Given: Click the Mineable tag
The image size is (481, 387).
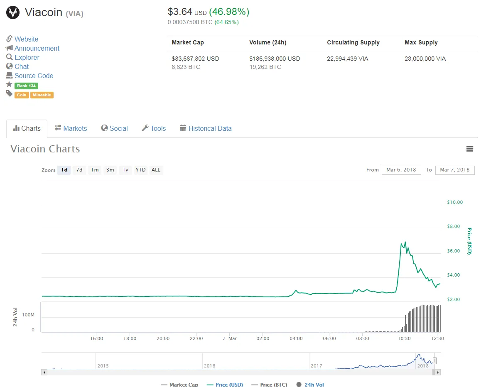Looking at the screenshot, I should point(42,95).
